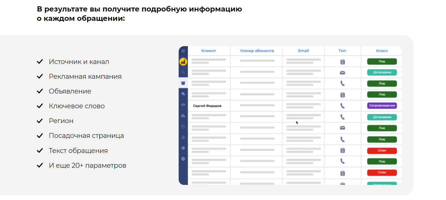
Task: Click checkmark beside Текст обращения
Action: coord(40,150)
